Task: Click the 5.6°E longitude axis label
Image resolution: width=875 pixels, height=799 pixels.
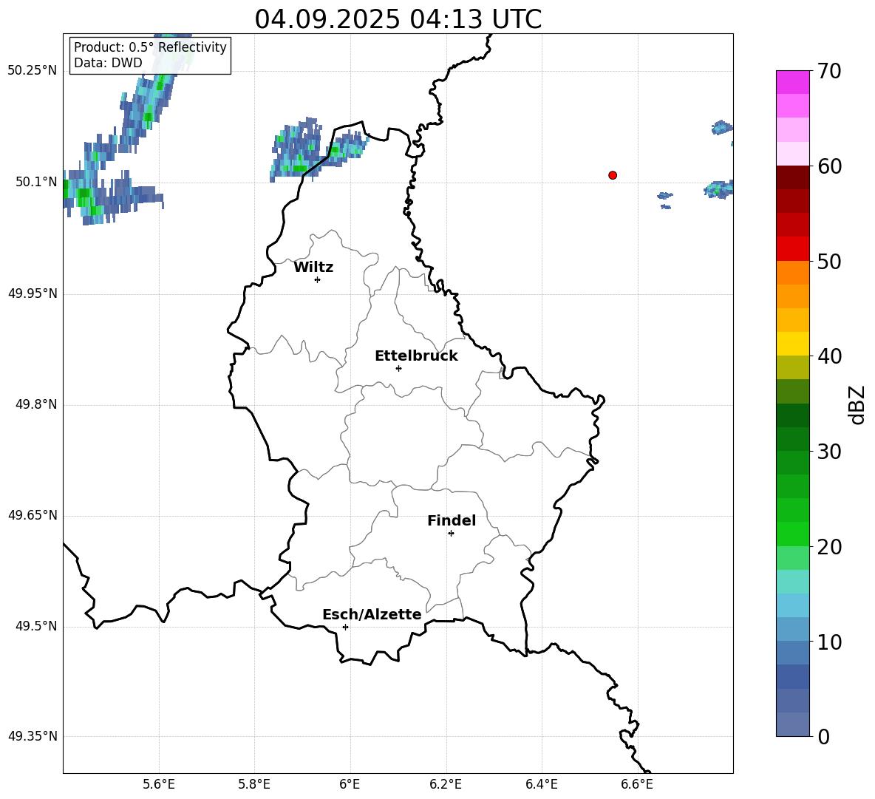Action: (x=159, y=785)
